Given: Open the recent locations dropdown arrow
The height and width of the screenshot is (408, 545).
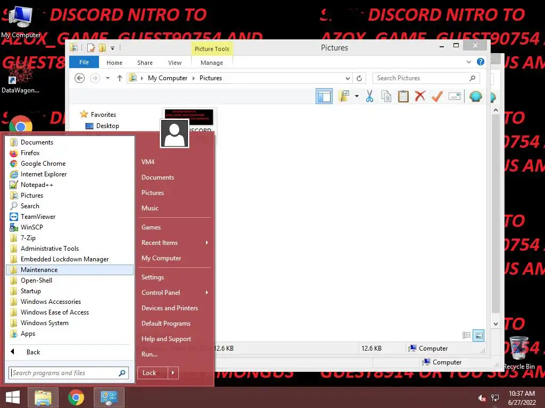Looking at the screenshot, I should (108, 78).
